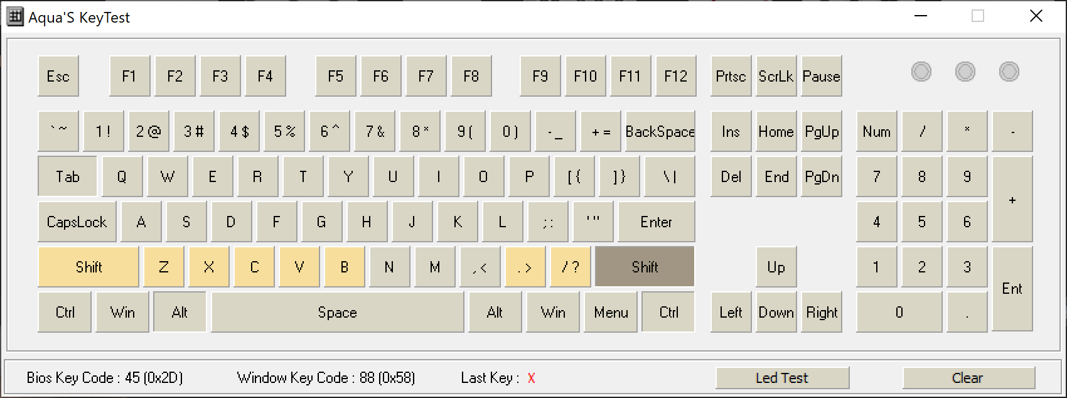Screen dimensions: 1067x398
Task: Click the CapsLock key
Action: pos(77,222)
